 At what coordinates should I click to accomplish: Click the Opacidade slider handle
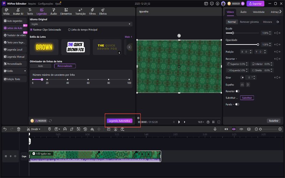(258, 44)
